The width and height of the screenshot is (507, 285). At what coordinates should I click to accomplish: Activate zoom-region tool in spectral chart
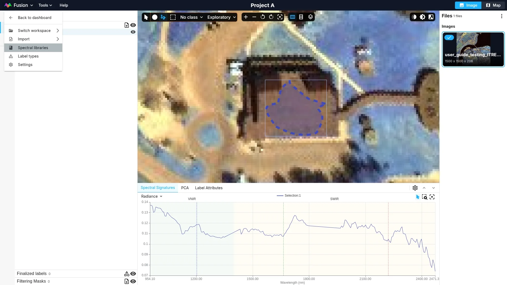click(425, 197)
